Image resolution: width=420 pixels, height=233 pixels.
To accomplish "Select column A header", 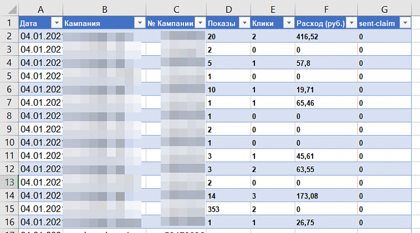I will [41, 9].
